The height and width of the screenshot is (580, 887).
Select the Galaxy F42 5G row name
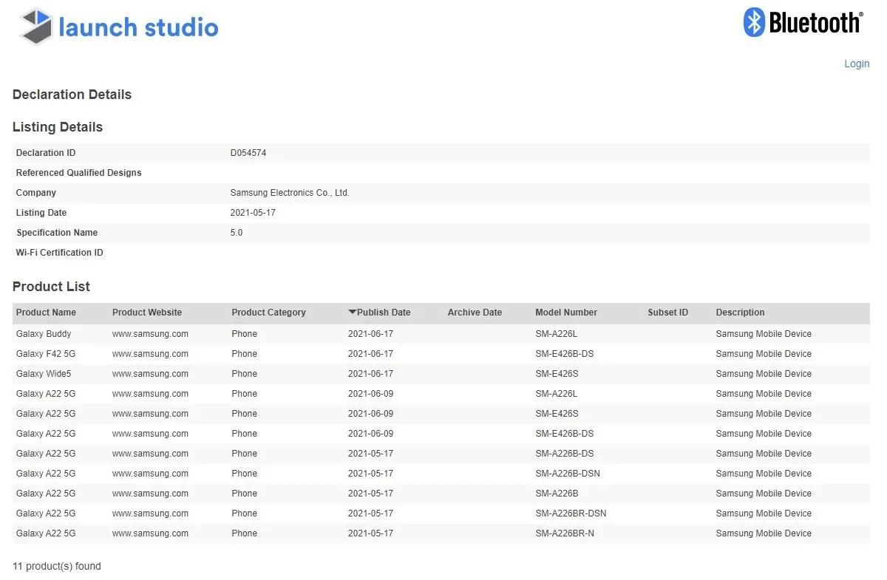pos(46,354)
